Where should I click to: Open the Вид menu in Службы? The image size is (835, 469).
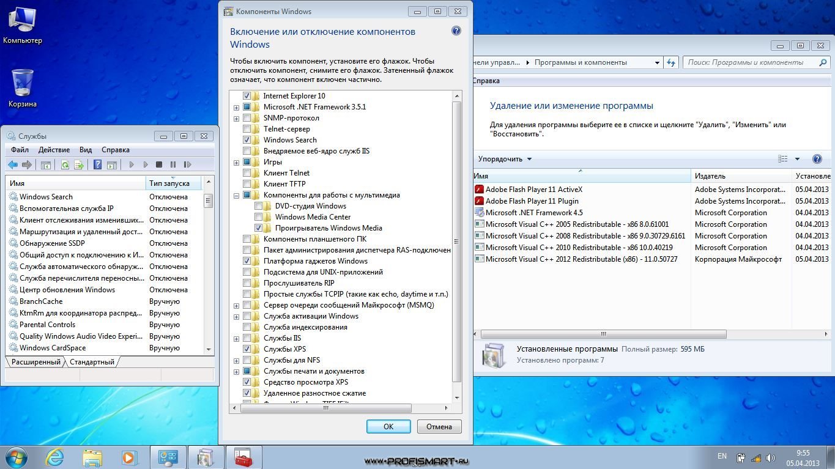click(86, 150)
